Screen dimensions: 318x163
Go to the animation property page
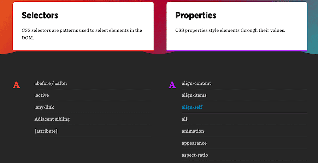click(193, 131)
